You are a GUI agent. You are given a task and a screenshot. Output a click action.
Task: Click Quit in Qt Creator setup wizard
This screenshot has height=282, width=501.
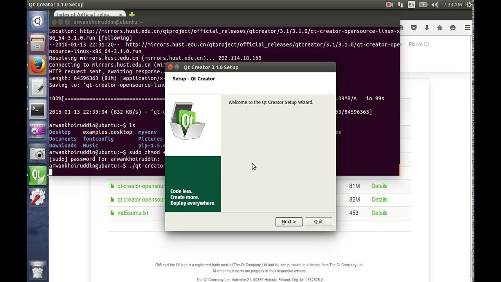point(318,222)
